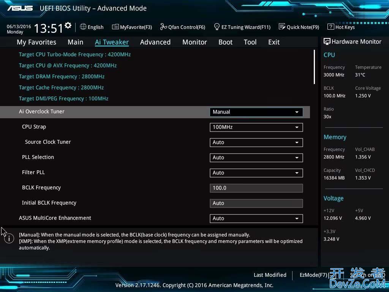The image size is (389, 292).
Task: Click the settings gear next to the clock
Action: click(x=68, y=25)
